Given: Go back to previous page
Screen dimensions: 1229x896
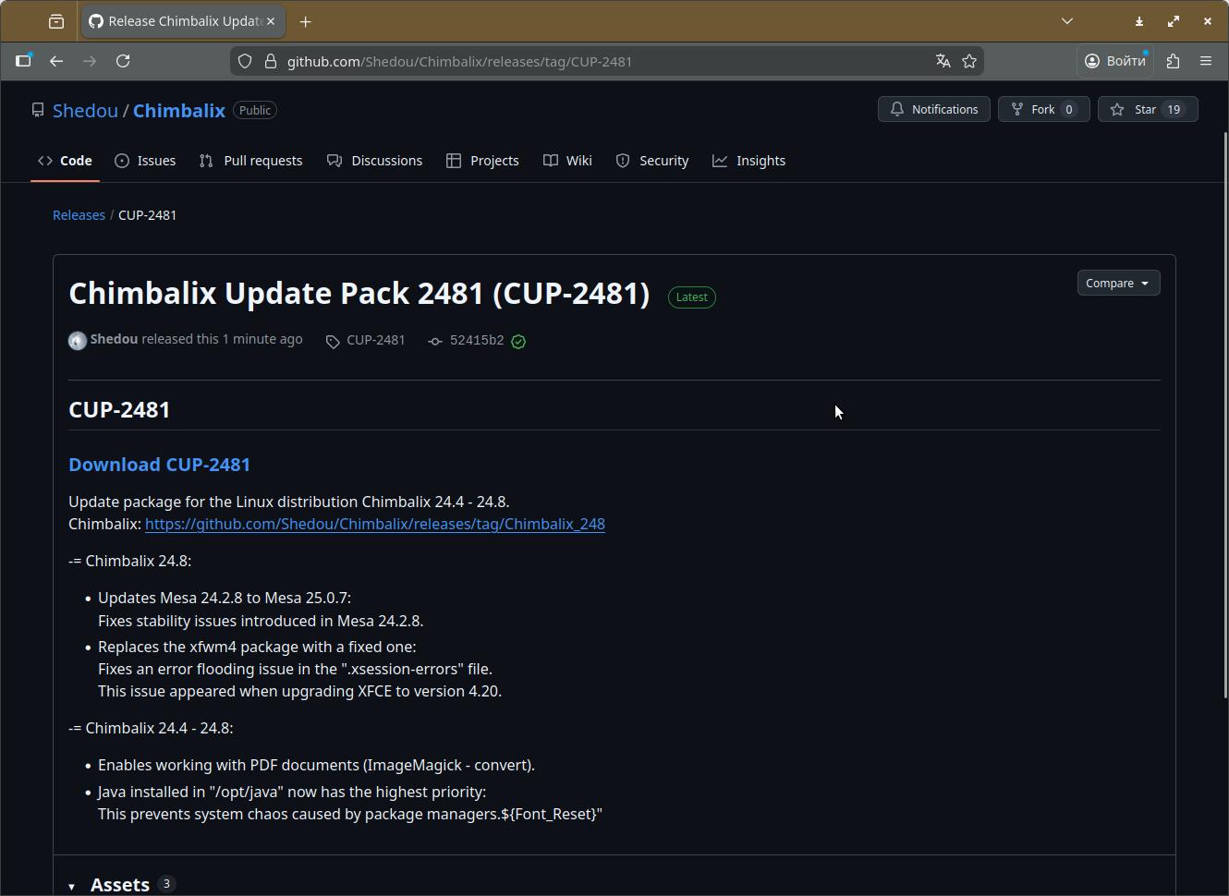Looking at the screenshot, I should (x=56, y=61).
